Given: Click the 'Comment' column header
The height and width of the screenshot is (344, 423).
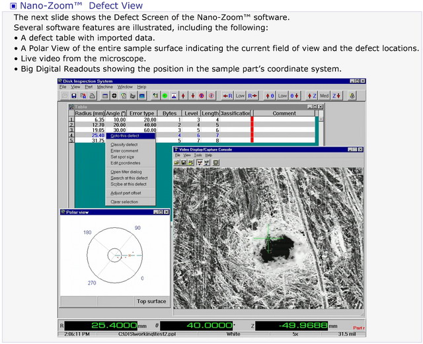Looking at the screenshot, I should click(284, 113).
